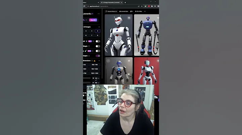Choose the 768 × 1024 dimension preset

(x=94, y=69)
